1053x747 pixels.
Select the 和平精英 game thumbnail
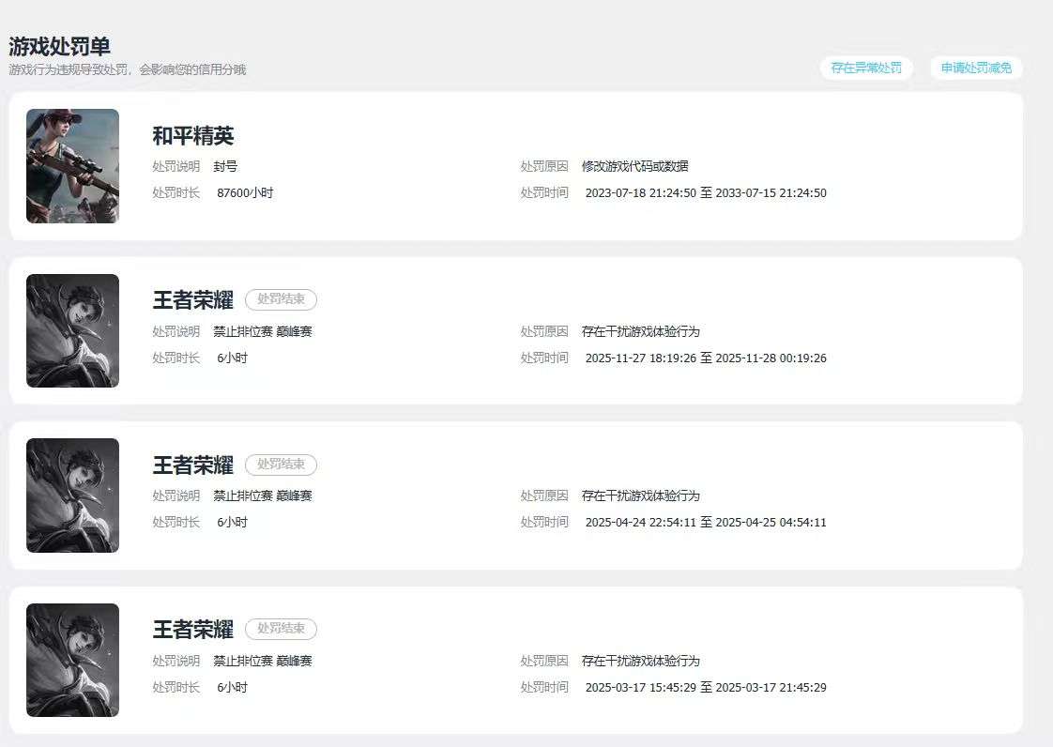pyautogui.click(x=72, y=166)
